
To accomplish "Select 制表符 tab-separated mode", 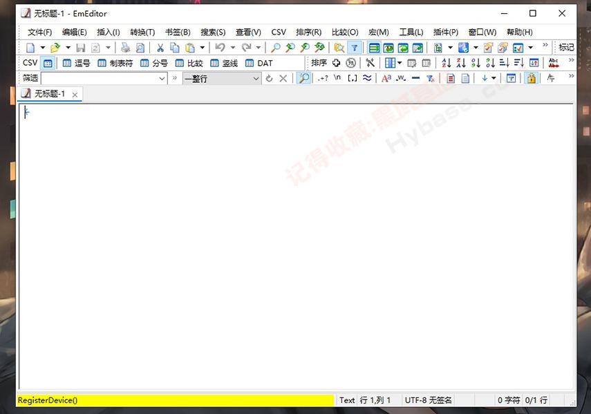I will [x=115, y=64].
